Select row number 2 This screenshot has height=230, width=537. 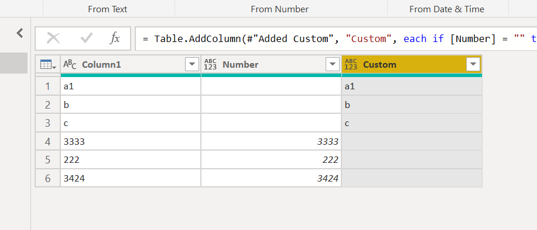47,104
